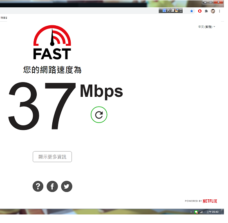The height and width of the screenshot is (223, 228).
Task: Open the IME toolbox basket icon
Action: click(x=177, y=11)
